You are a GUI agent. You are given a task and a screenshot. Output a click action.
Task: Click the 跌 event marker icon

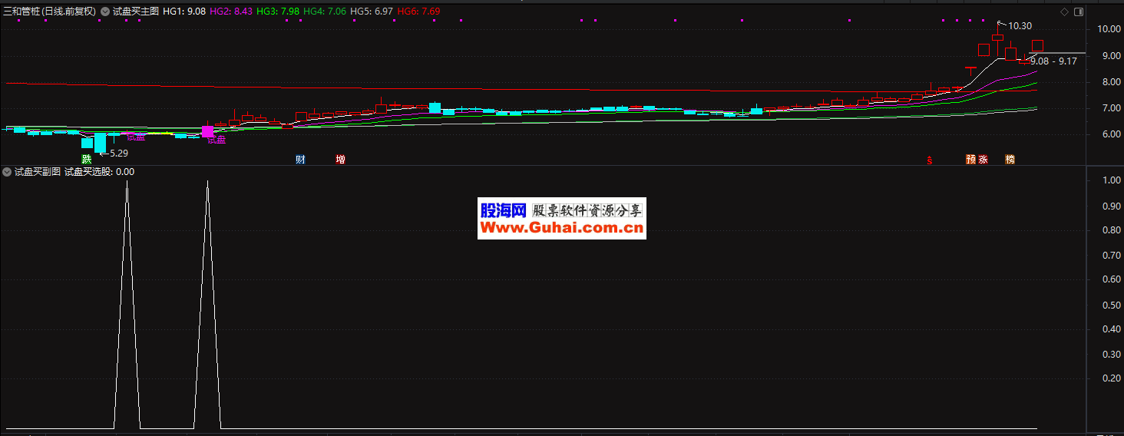[87, 160]
